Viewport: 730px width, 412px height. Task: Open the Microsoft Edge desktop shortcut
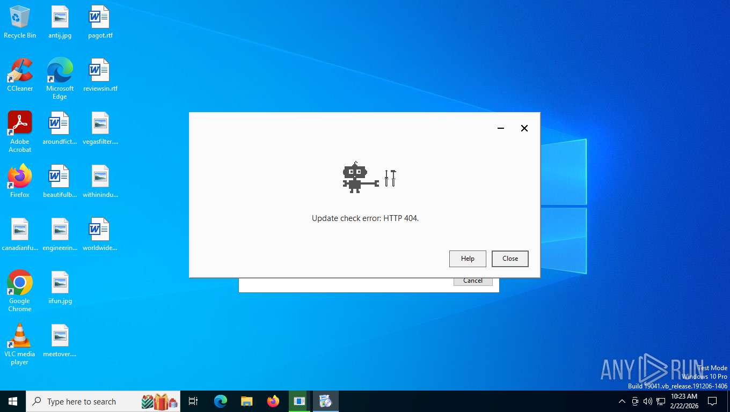pyautogui.click(x=60, y=78)
